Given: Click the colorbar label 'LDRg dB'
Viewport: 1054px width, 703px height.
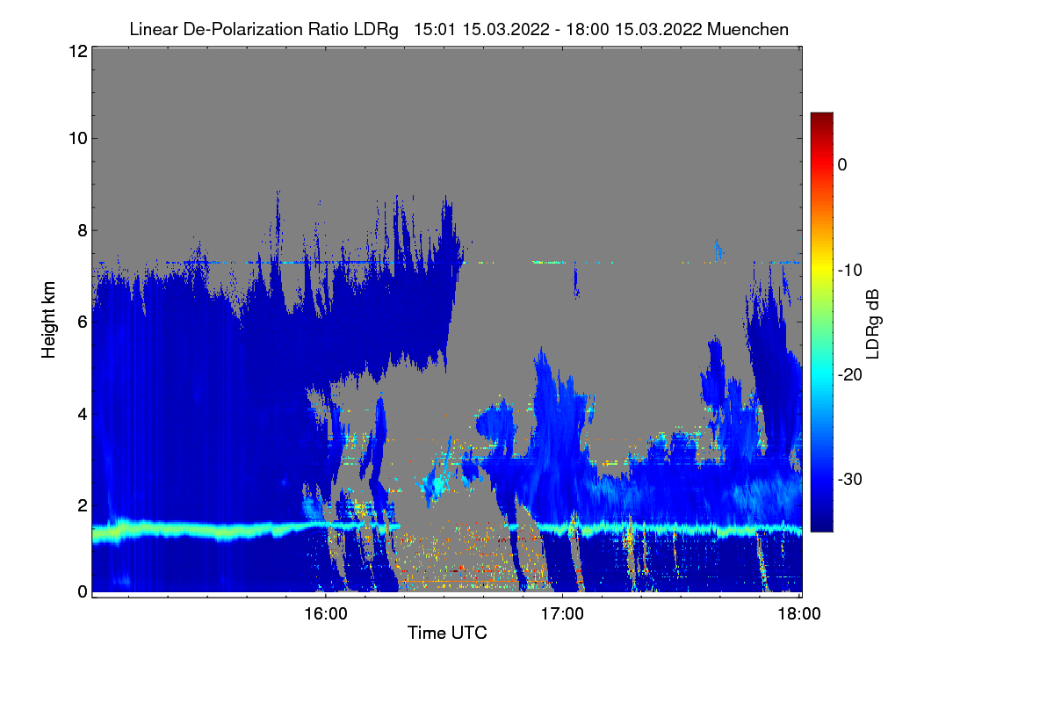Looking at the screenshot, I should tap(873, 323).
